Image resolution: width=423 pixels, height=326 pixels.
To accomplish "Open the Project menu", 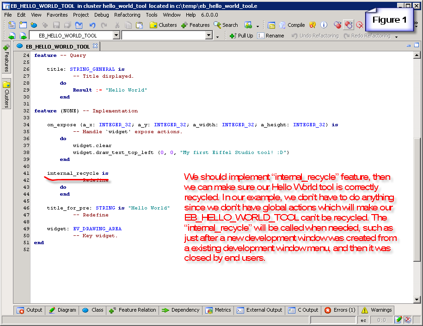I will pos(81,15).
